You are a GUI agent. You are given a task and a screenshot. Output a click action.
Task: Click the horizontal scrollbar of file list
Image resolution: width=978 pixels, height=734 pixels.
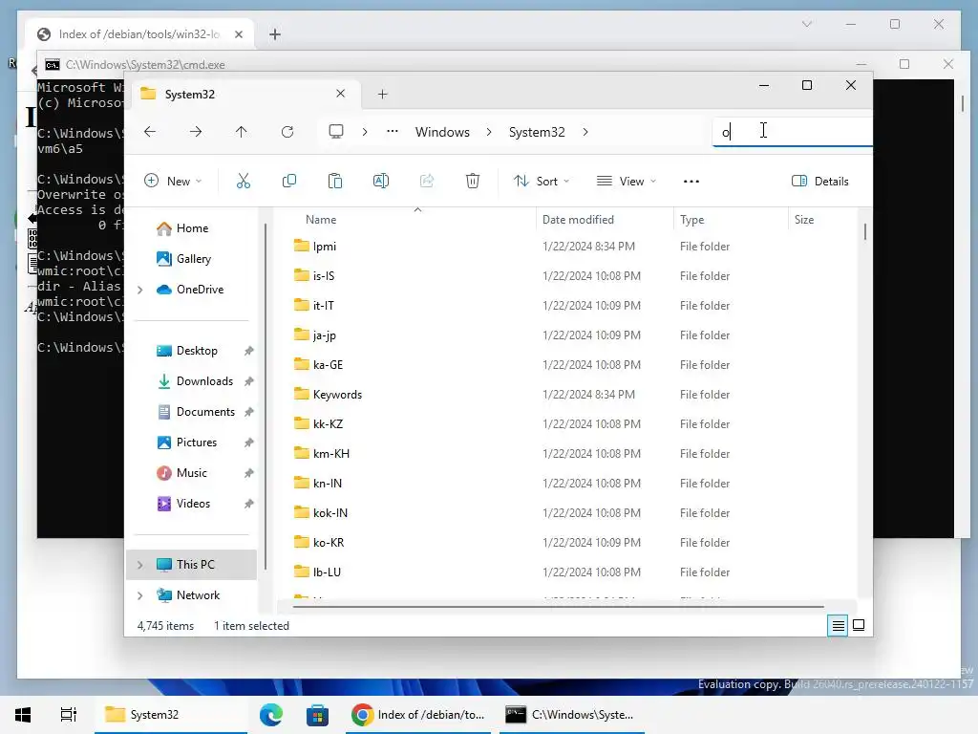coord(558,606)
